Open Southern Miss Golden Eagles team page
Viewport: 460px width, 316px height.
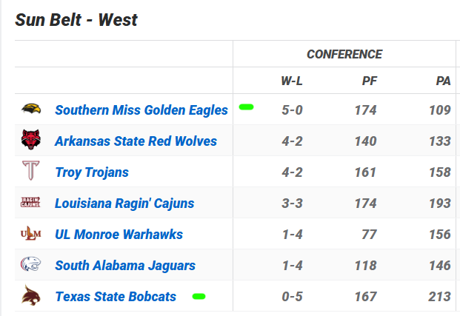click(141, 110)
